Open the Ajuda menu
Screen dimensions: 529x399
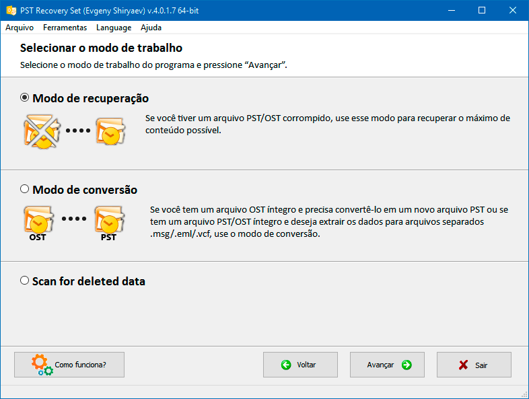pyautogui.click(x=151, y=28)
